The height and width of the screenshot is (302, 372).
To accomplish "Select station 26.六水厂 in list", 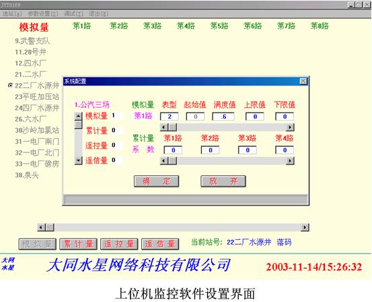I will coord(30,119).
